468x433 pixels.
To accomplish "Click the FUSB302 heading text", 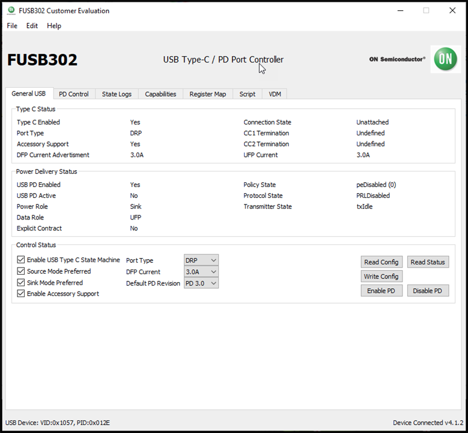I will pyautogui.click(x=43, y=60).
